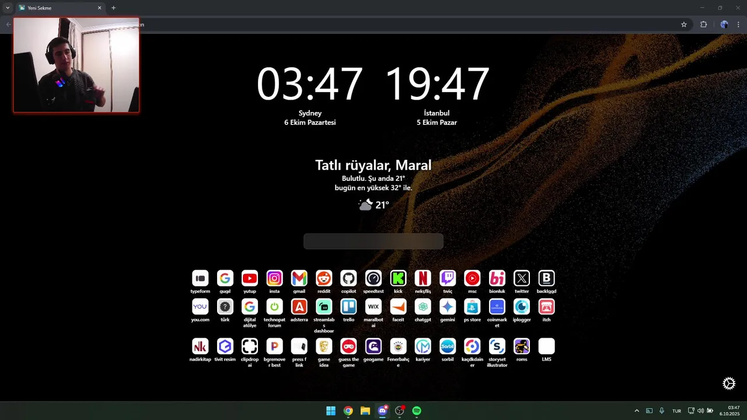The image size is (747, 420).
Task: Open File Explorer from the taskbar
Action: (x=365, y=411)
